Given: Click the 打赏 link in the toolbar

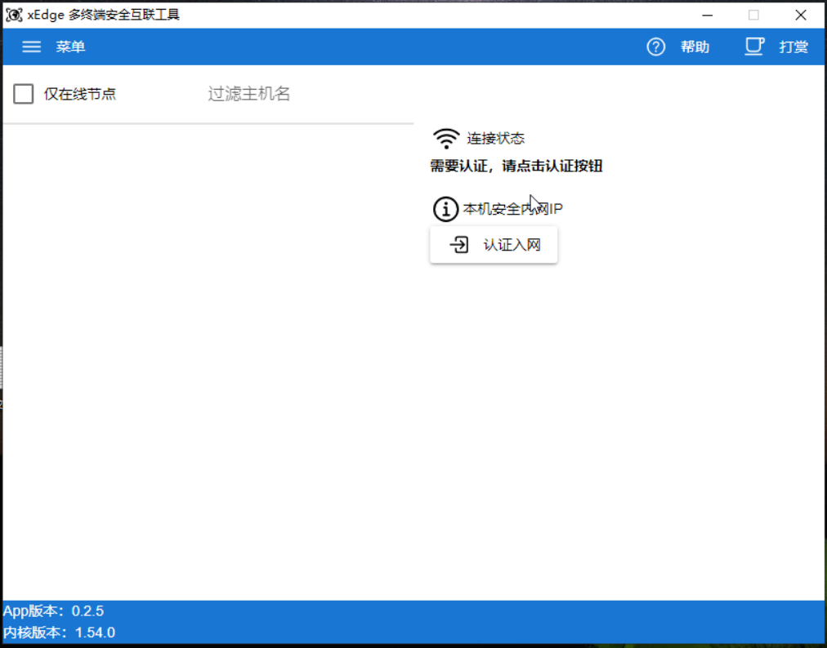Looking at the screenshot, I should [x=793, y=47].
